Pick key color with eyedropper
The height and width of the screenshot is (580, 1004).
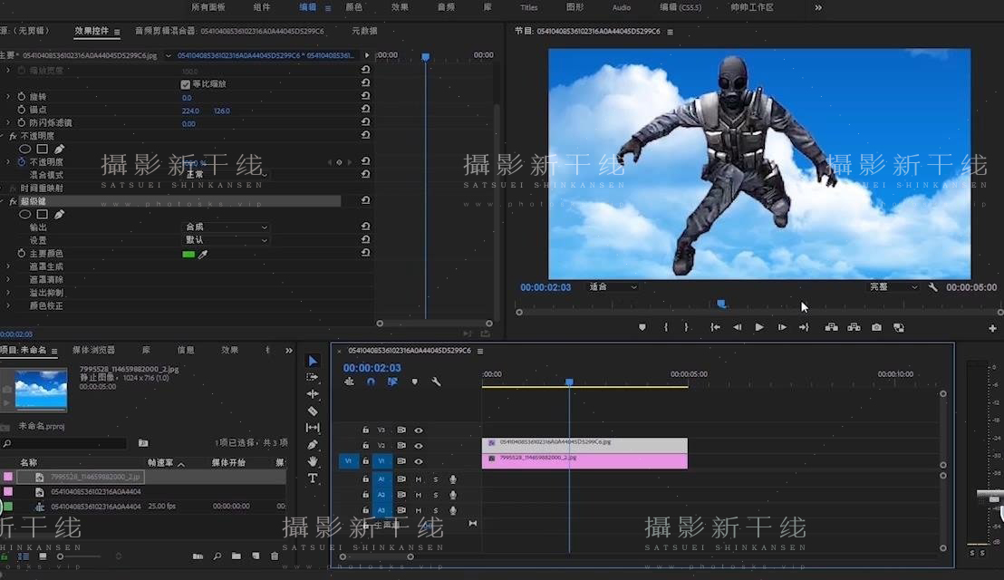(x=203, y=254)
